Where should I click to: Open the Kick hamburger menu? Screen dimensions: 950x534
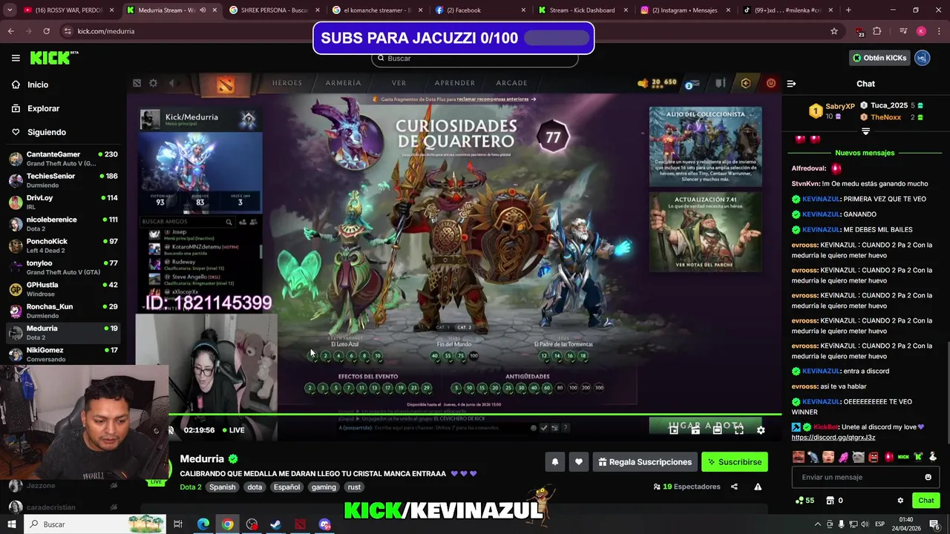pyautogui.click(x=16, y=58)
